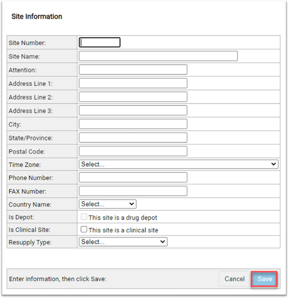The image size is (288, 298).
Task: Click into the Attention field
Action: 133,70
